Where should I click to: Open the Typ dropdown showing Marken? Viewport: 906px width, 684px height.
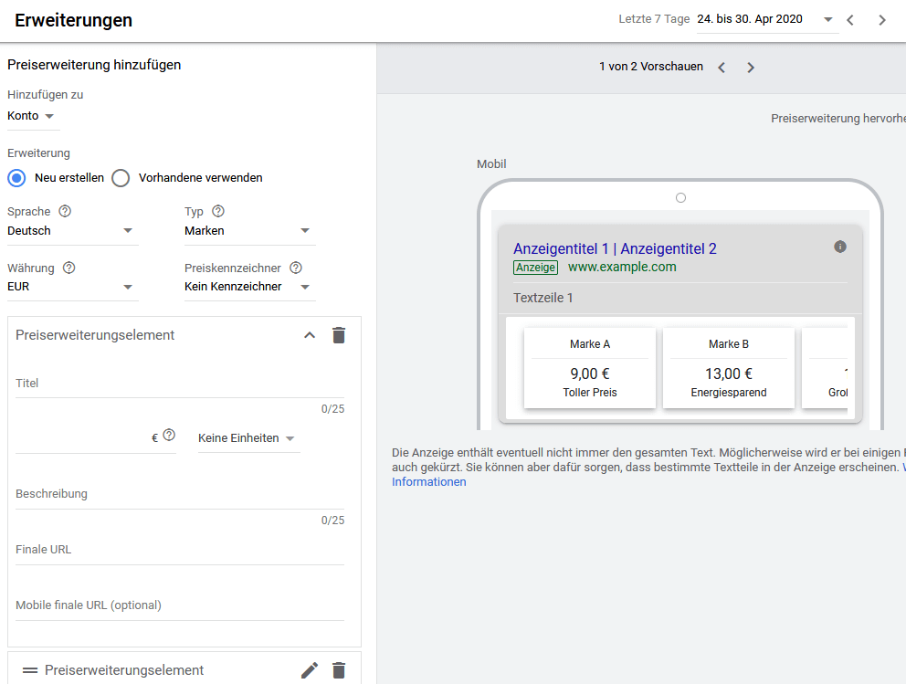click(x=248, y=231)
